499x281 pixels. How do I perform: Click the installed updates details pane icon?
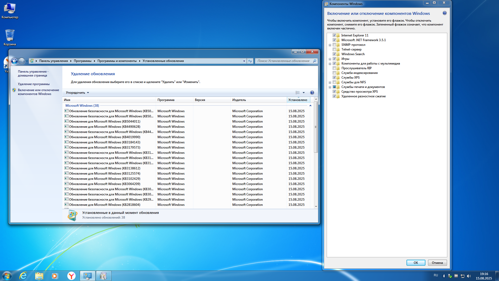[x=73, y=215]
